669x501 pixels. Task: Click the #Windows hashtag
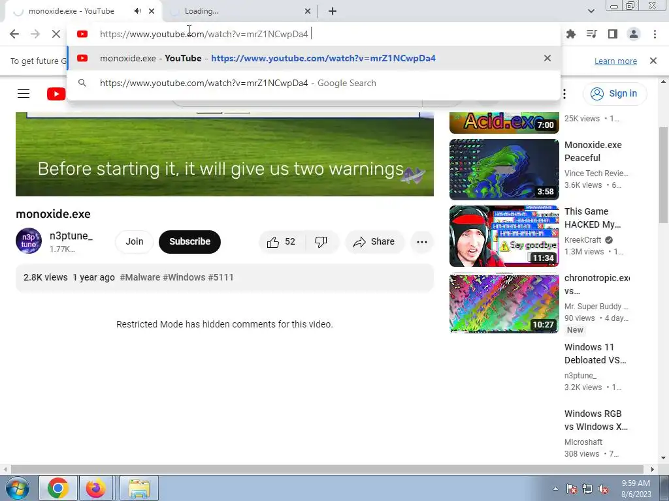pyautogui.click(x=184, y=277)
